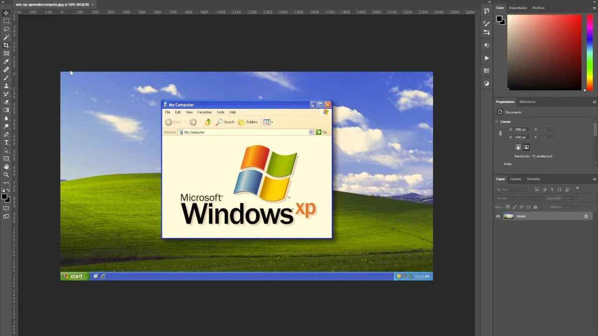Select the Lasso tool
Viewport: 598px width, 336px height.
[6, 29]
